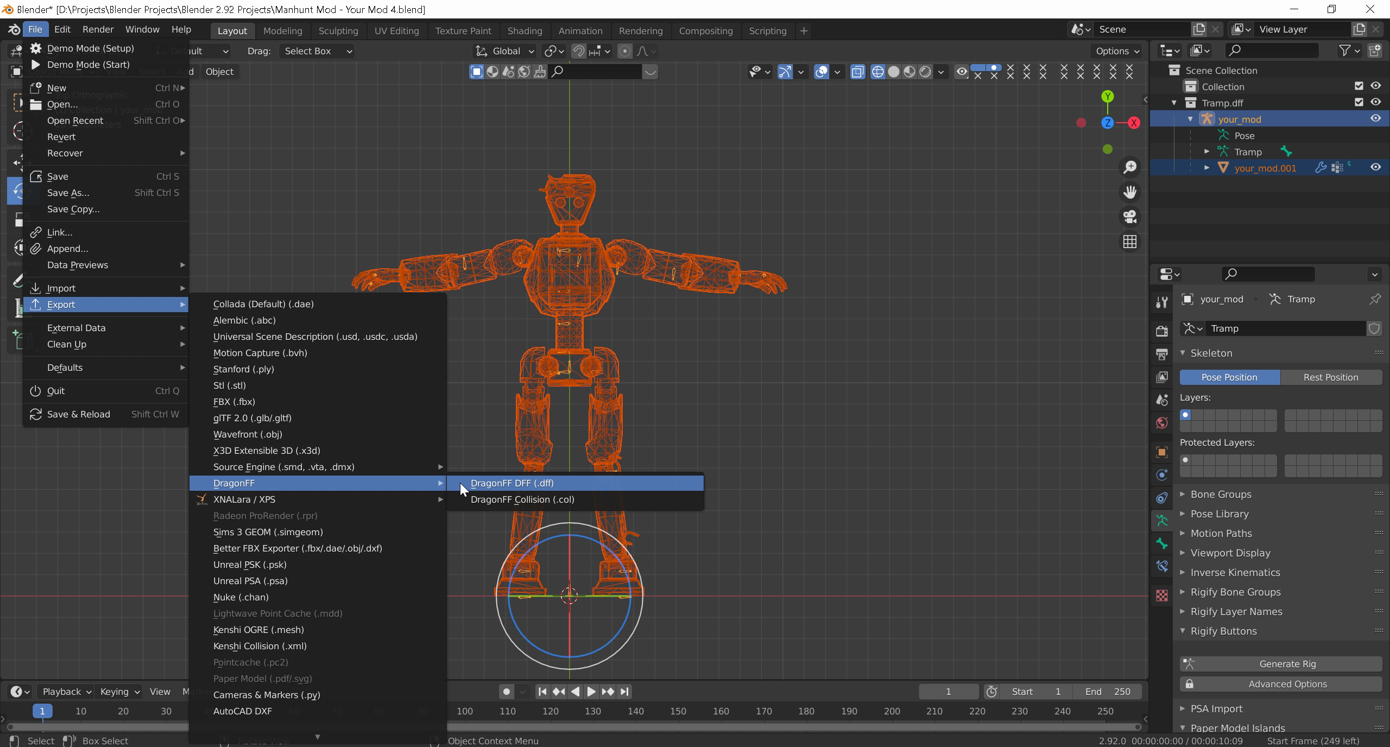Expand the Tramp armature tree item
The image size is (1390, 747).
[1207, 152]
